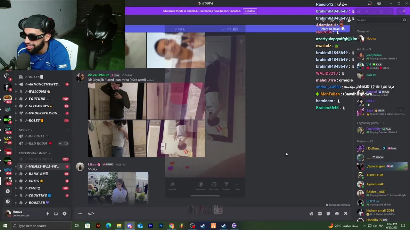The height and width of the screenshot is (230, 410).
Task: Open the ✓-BANK-RP channel
Action: [44, 174]
